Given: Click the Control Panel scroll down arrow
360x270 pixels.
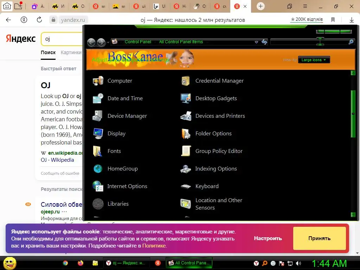Looking at the screenshot, I should tap(353, 215).
